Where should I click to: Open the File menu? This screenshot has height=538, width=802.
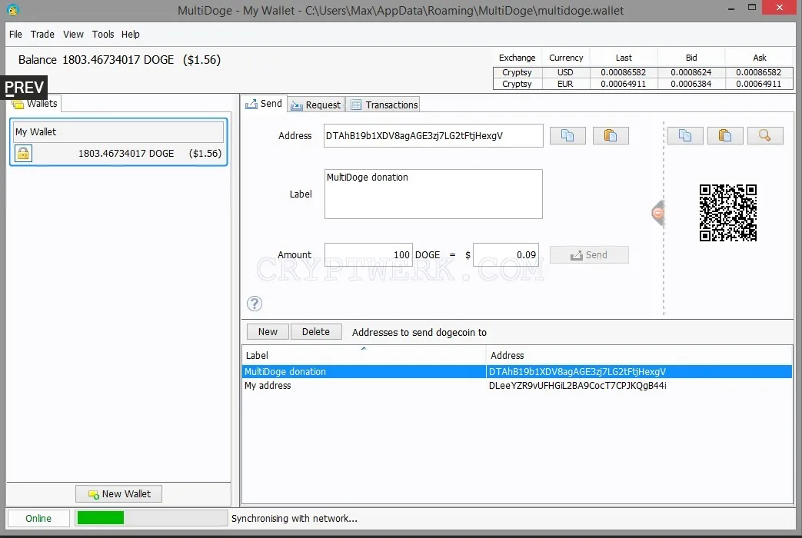(x=16, y=35)
